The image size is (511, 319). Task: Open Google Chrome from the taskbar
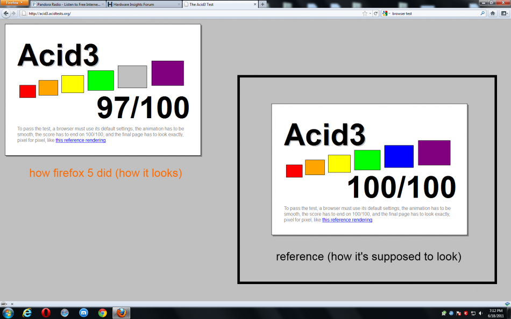[x=102, y=313]
